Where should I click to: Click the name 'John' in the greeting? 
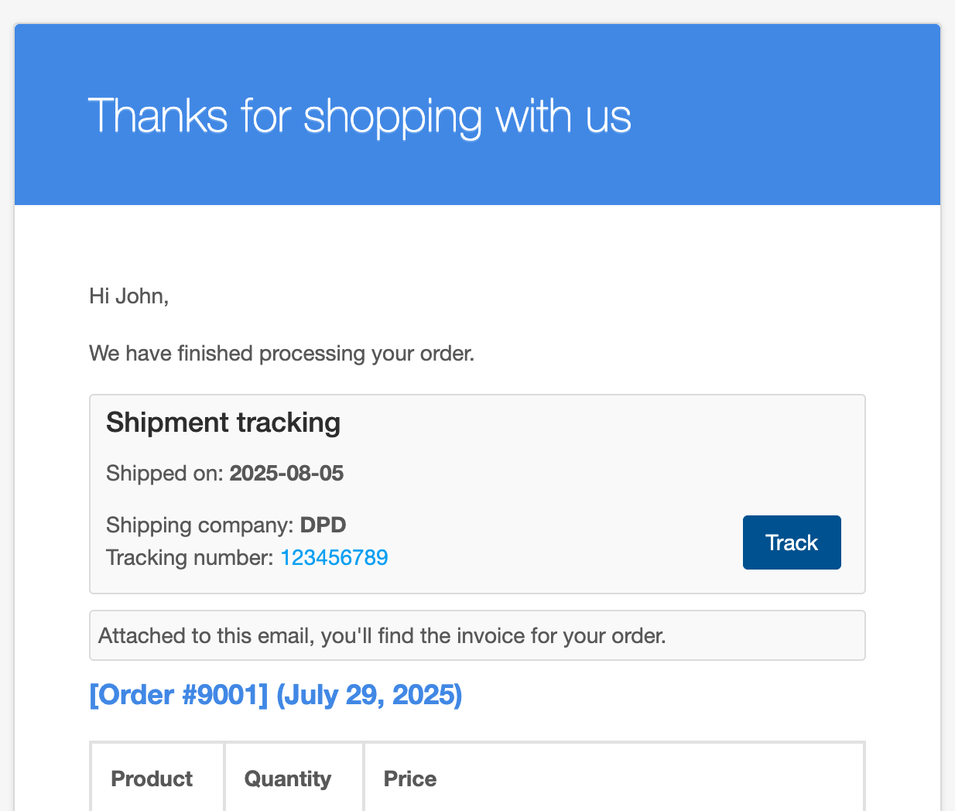click(140, 296)
